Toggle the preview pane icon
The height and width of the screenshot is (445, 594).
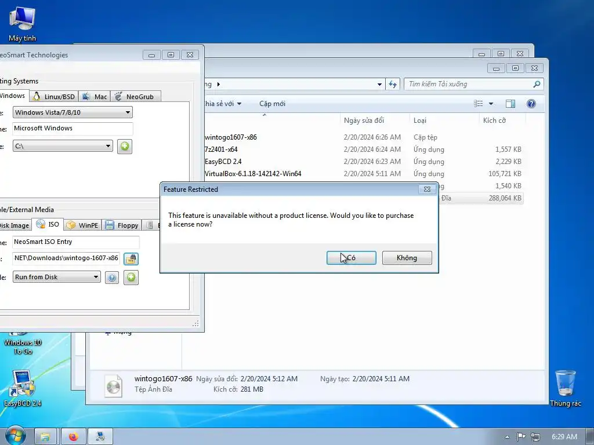510,104
